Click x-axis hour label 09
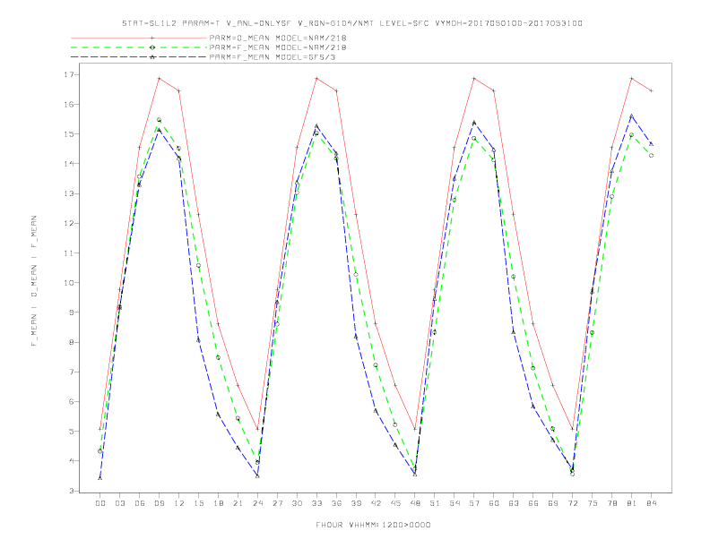Viewport: 710px width, 548px height. [159, 503]
